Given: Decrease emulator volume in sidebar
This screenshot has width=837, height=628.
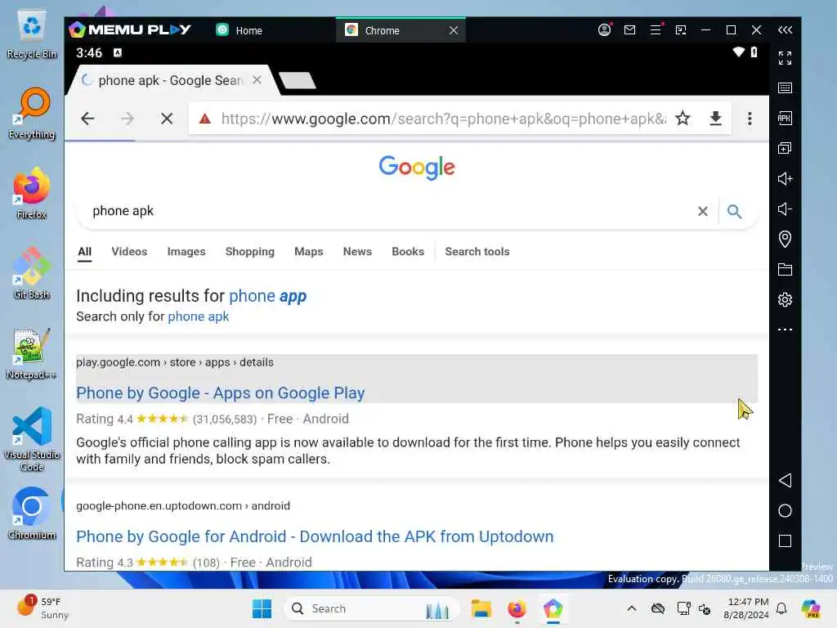Looking at the screenshot, I should 785,209.
